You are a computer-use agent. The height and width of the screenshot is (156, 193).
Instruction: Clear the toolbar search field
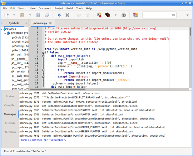click(x=173, y=15)
